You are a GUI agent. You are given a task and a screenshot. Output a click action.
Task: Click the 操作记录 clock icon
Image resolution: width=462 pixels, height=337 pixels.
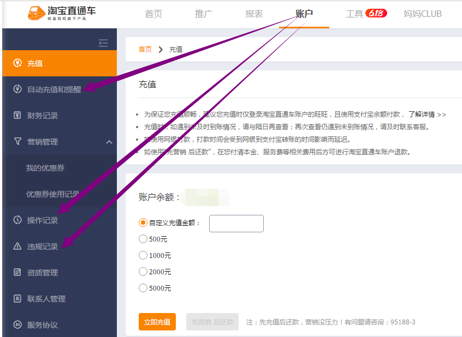click(x=17, y=220)
